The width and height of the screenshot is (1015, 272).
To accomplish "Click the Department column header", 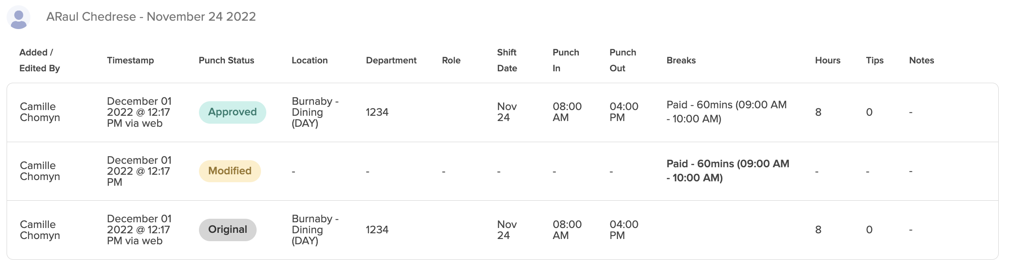I will [391, 60].
